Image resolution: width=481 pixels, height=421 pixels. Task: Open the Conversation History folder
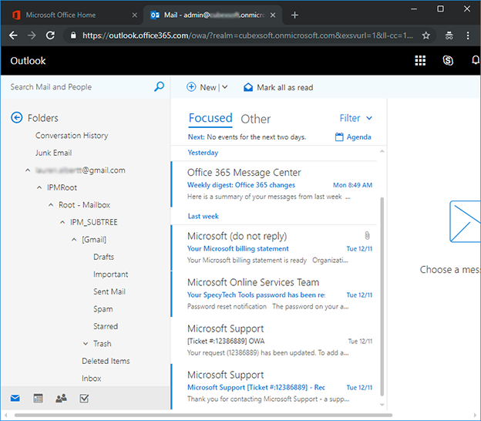72,136
